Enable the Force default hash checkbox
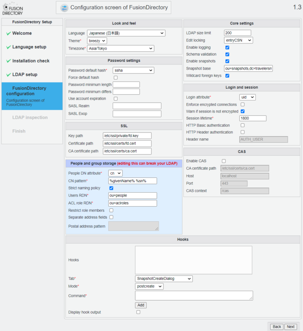The image size is (303, 331). (115, 78)
